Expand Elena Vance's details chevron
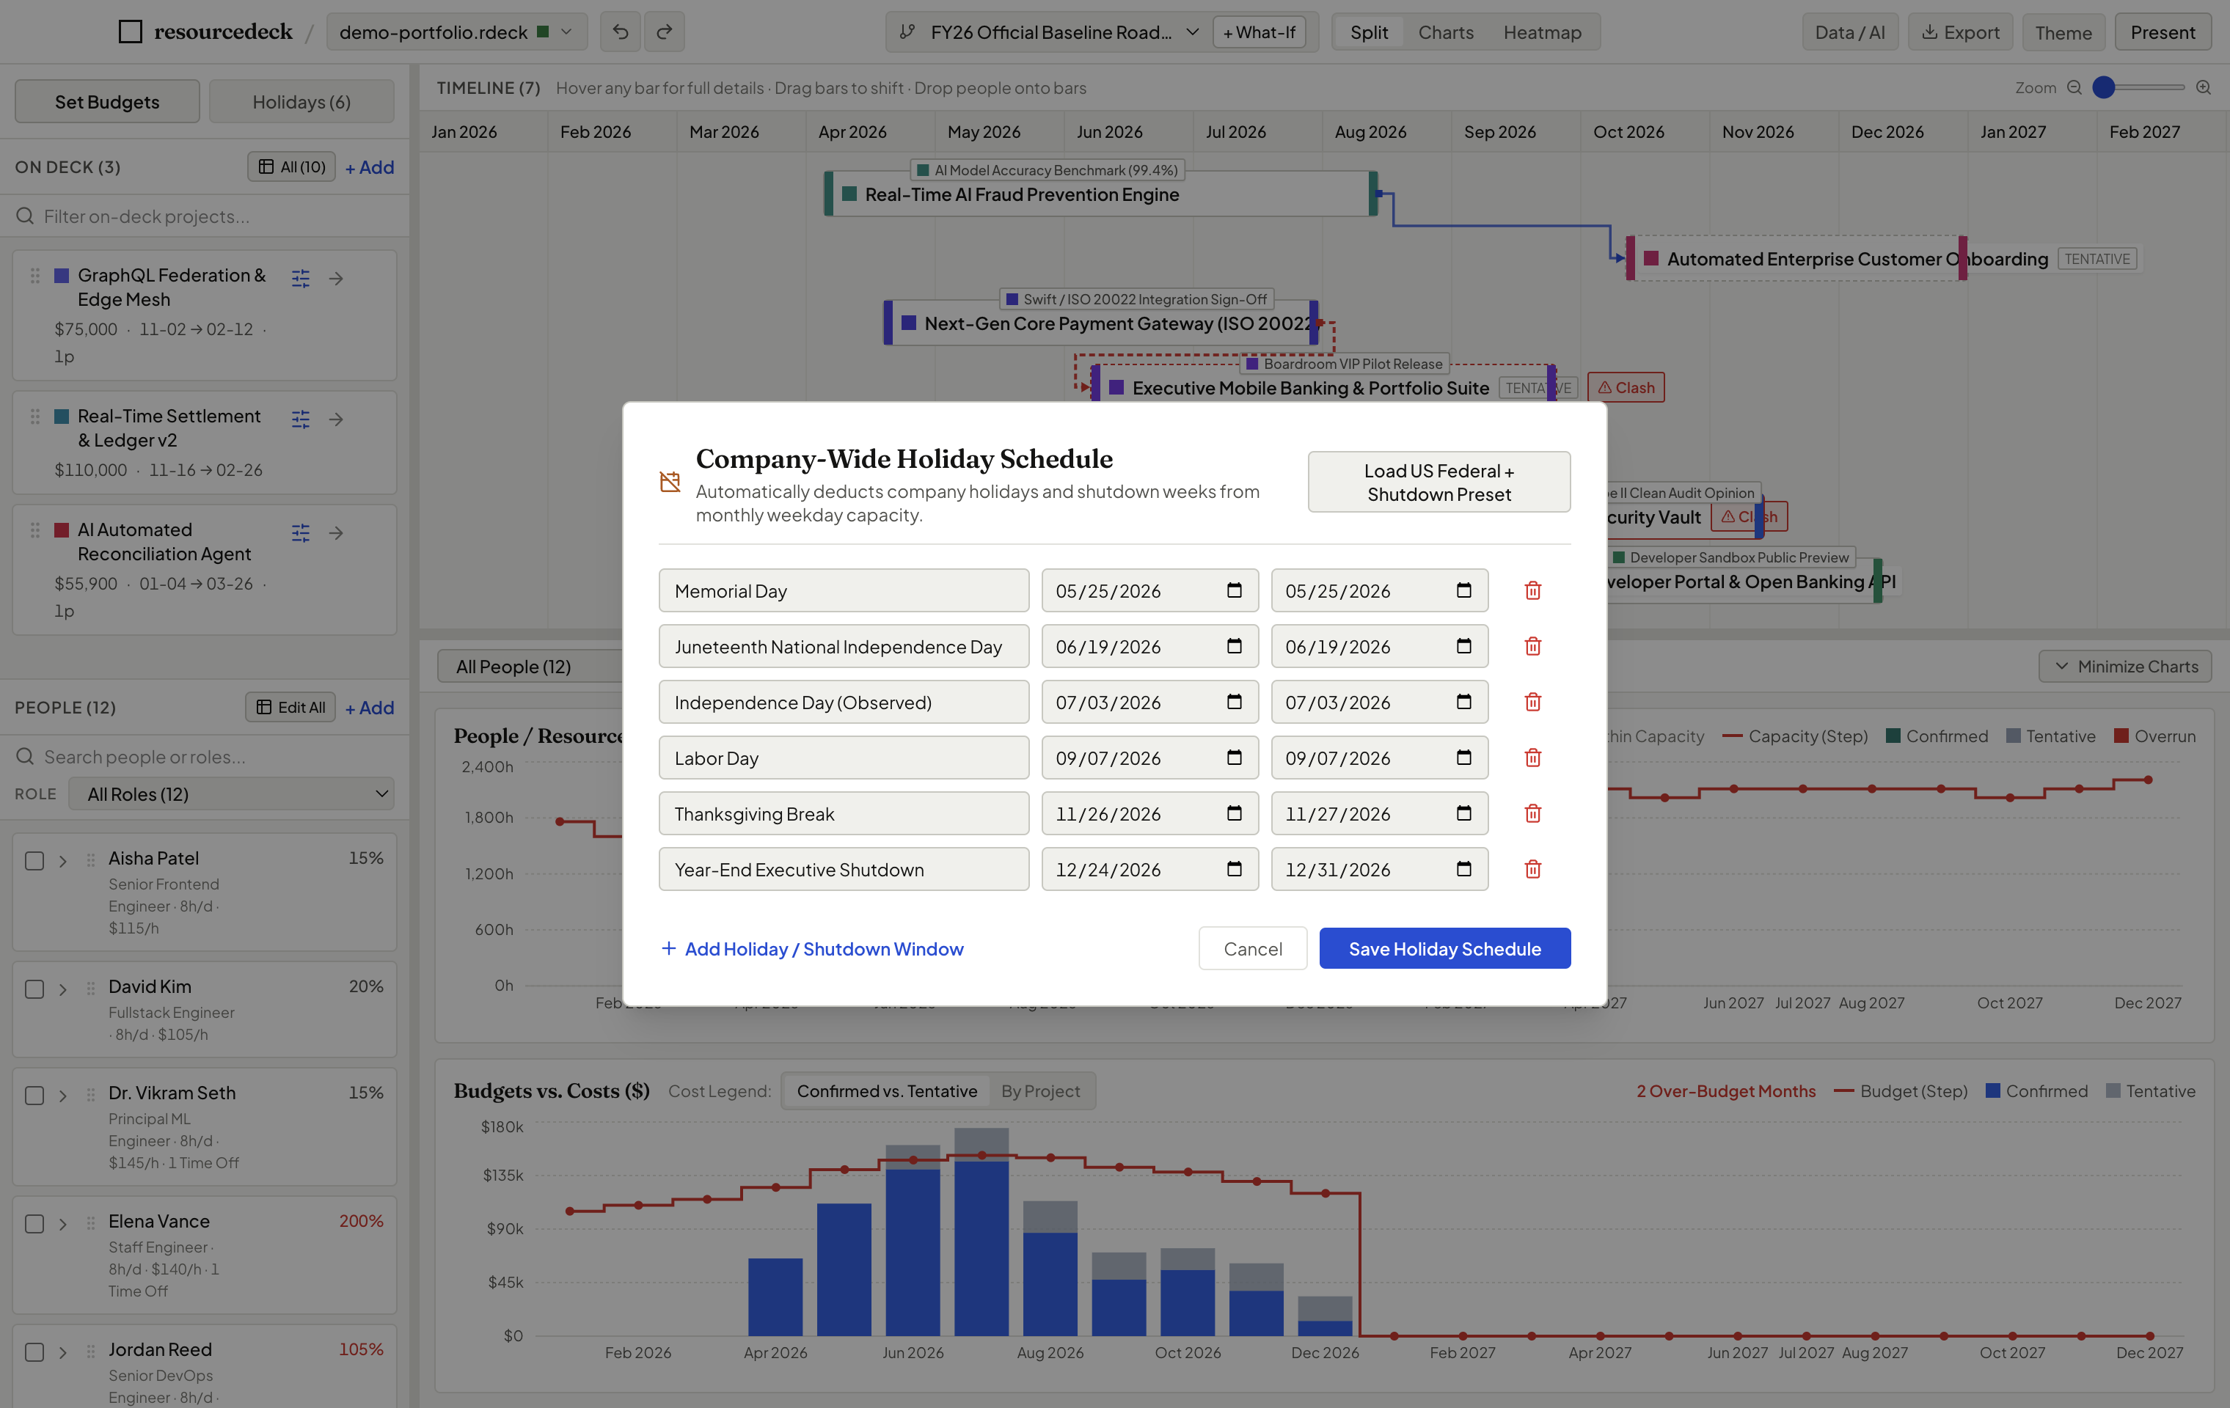The height and width of the screenshot is (1408, 2230). [x=63, y=1224]
